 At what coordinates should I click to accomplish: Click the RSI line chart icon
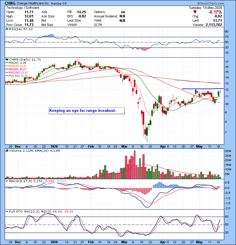(x=7, y=29)
